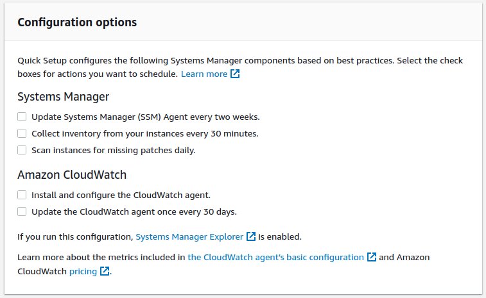Click the Configuration options panel header
Screen dimensions: 486x298
77,22
